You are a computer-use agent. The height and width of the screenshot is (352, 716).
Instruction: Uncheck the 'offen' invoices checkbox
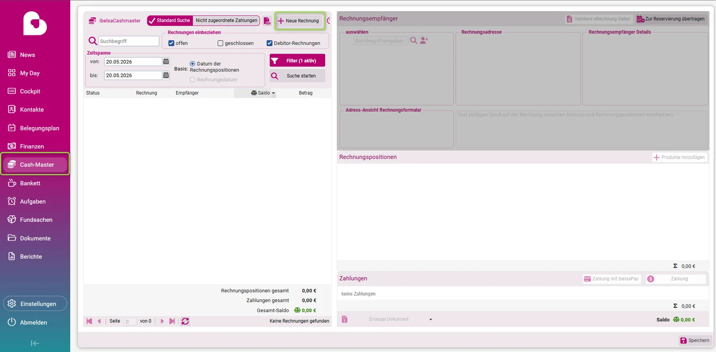pyautogui.click(x=171, y=43)
